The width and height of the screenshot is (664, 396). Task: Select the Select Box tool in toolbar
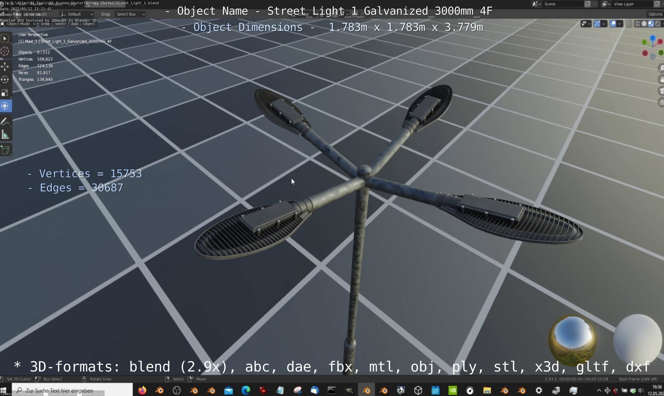point(5,38)
